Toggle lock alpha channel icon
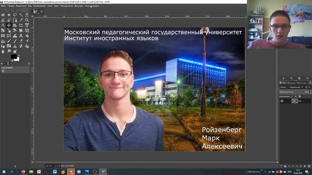 tap(300, 96)
